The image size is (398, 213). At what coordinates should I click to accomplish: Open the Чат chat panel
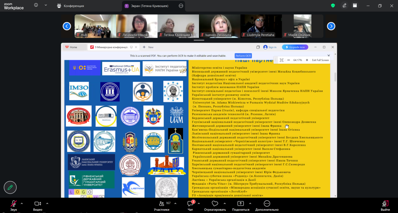190,204
